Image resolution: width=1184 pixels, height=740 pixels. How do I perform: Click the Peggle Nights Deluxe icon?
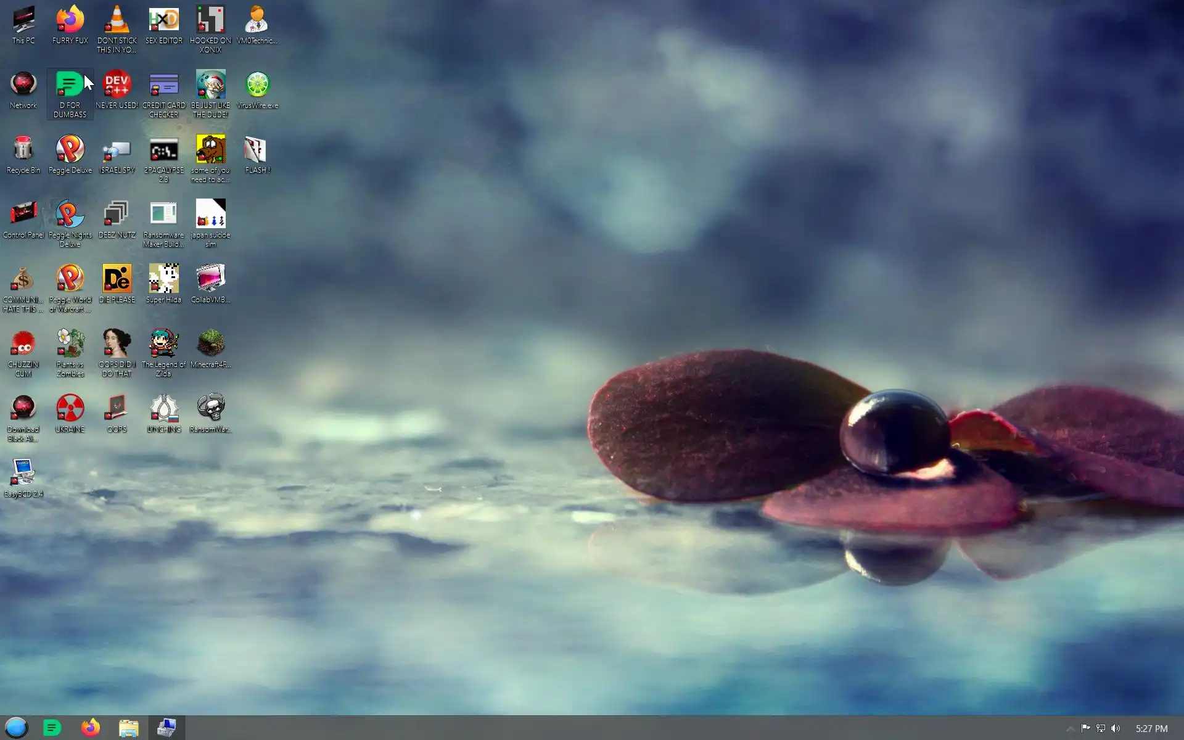(70, 215)
